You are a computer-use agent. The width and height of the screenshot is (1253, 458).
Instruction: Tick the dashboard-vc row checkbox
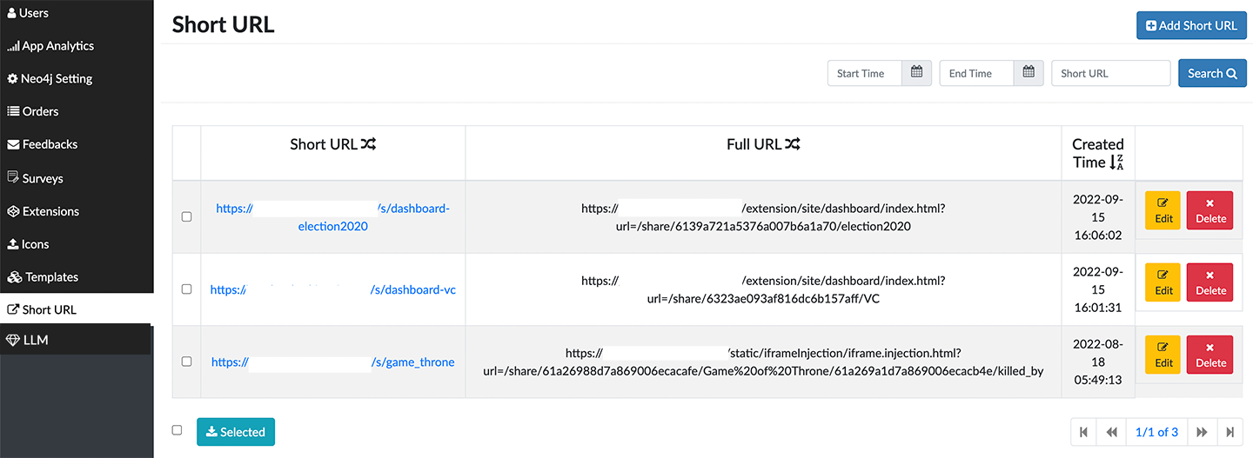pyautogui.click(x=186, y=289)
